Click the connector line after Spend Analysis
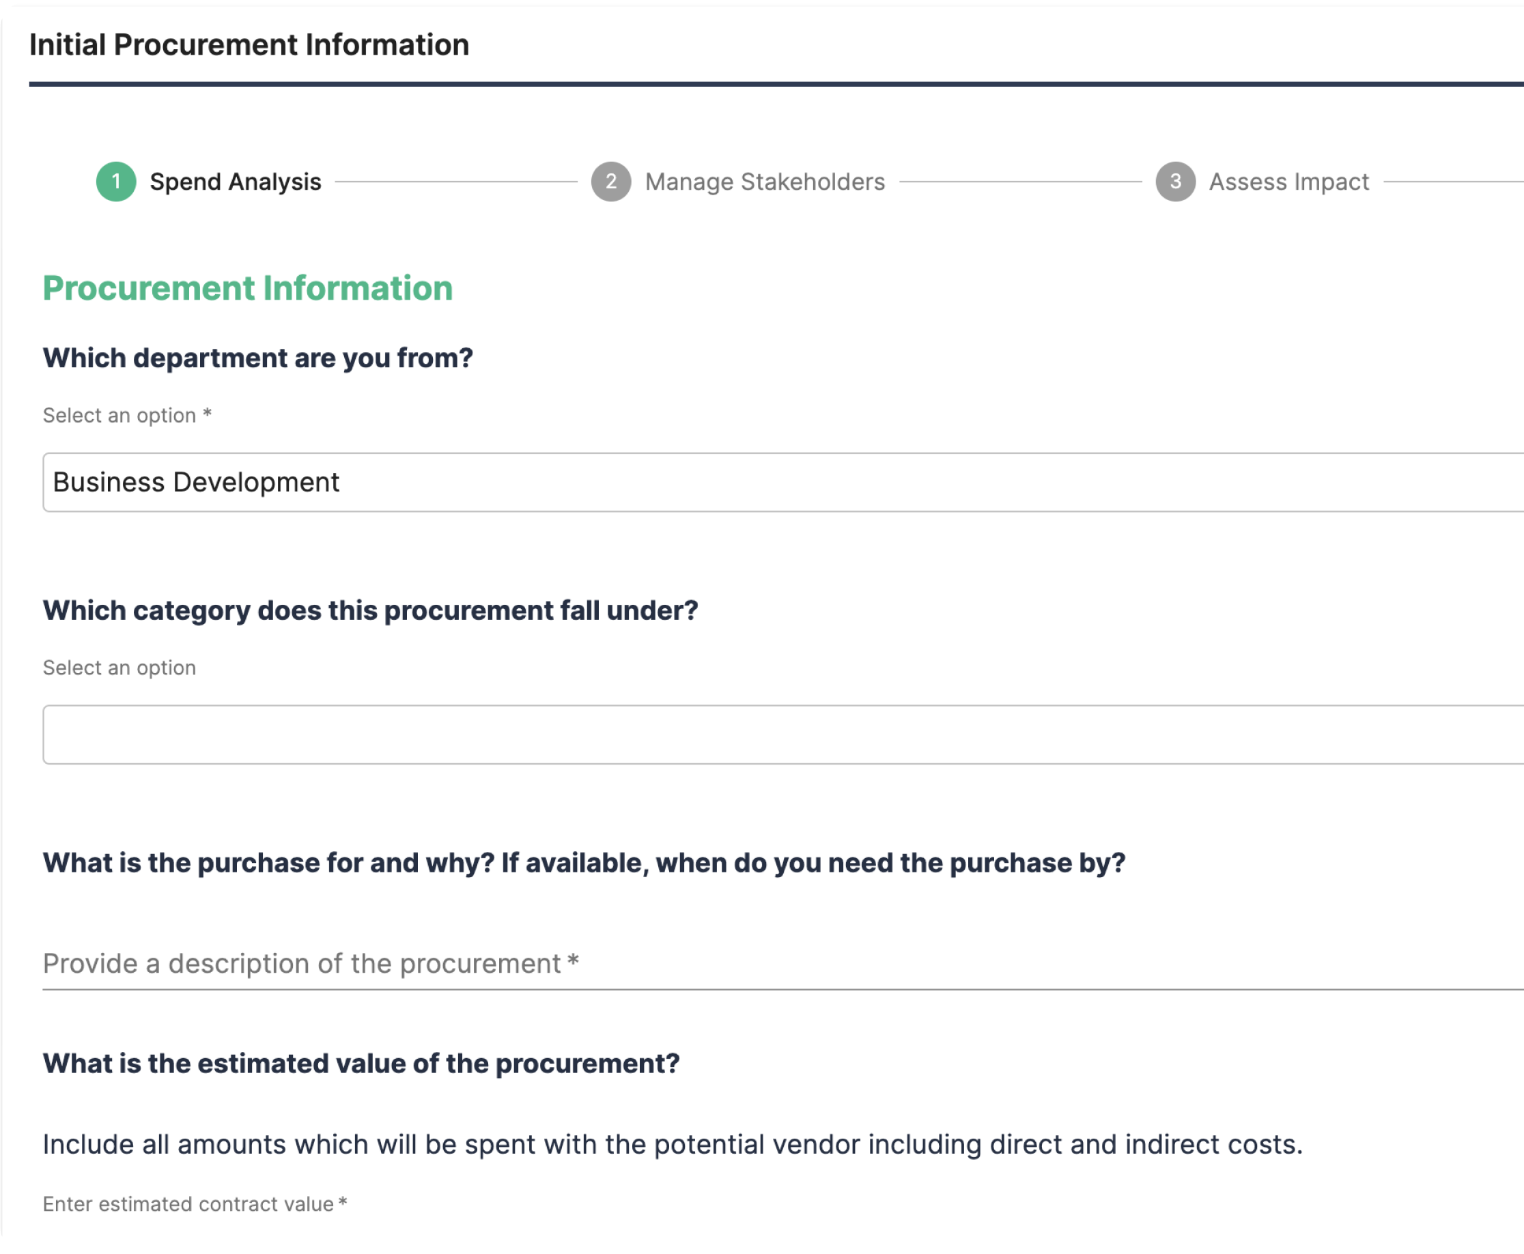This screenshot has height=1254, width=1524. pos(456,182)
